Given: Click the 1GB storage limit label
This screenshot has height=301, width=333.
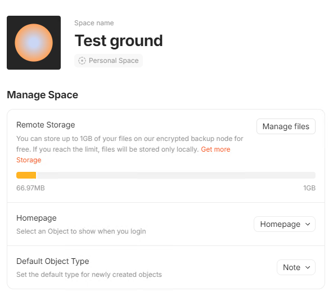Looking at the screenshot, I should tap(309, 188).
